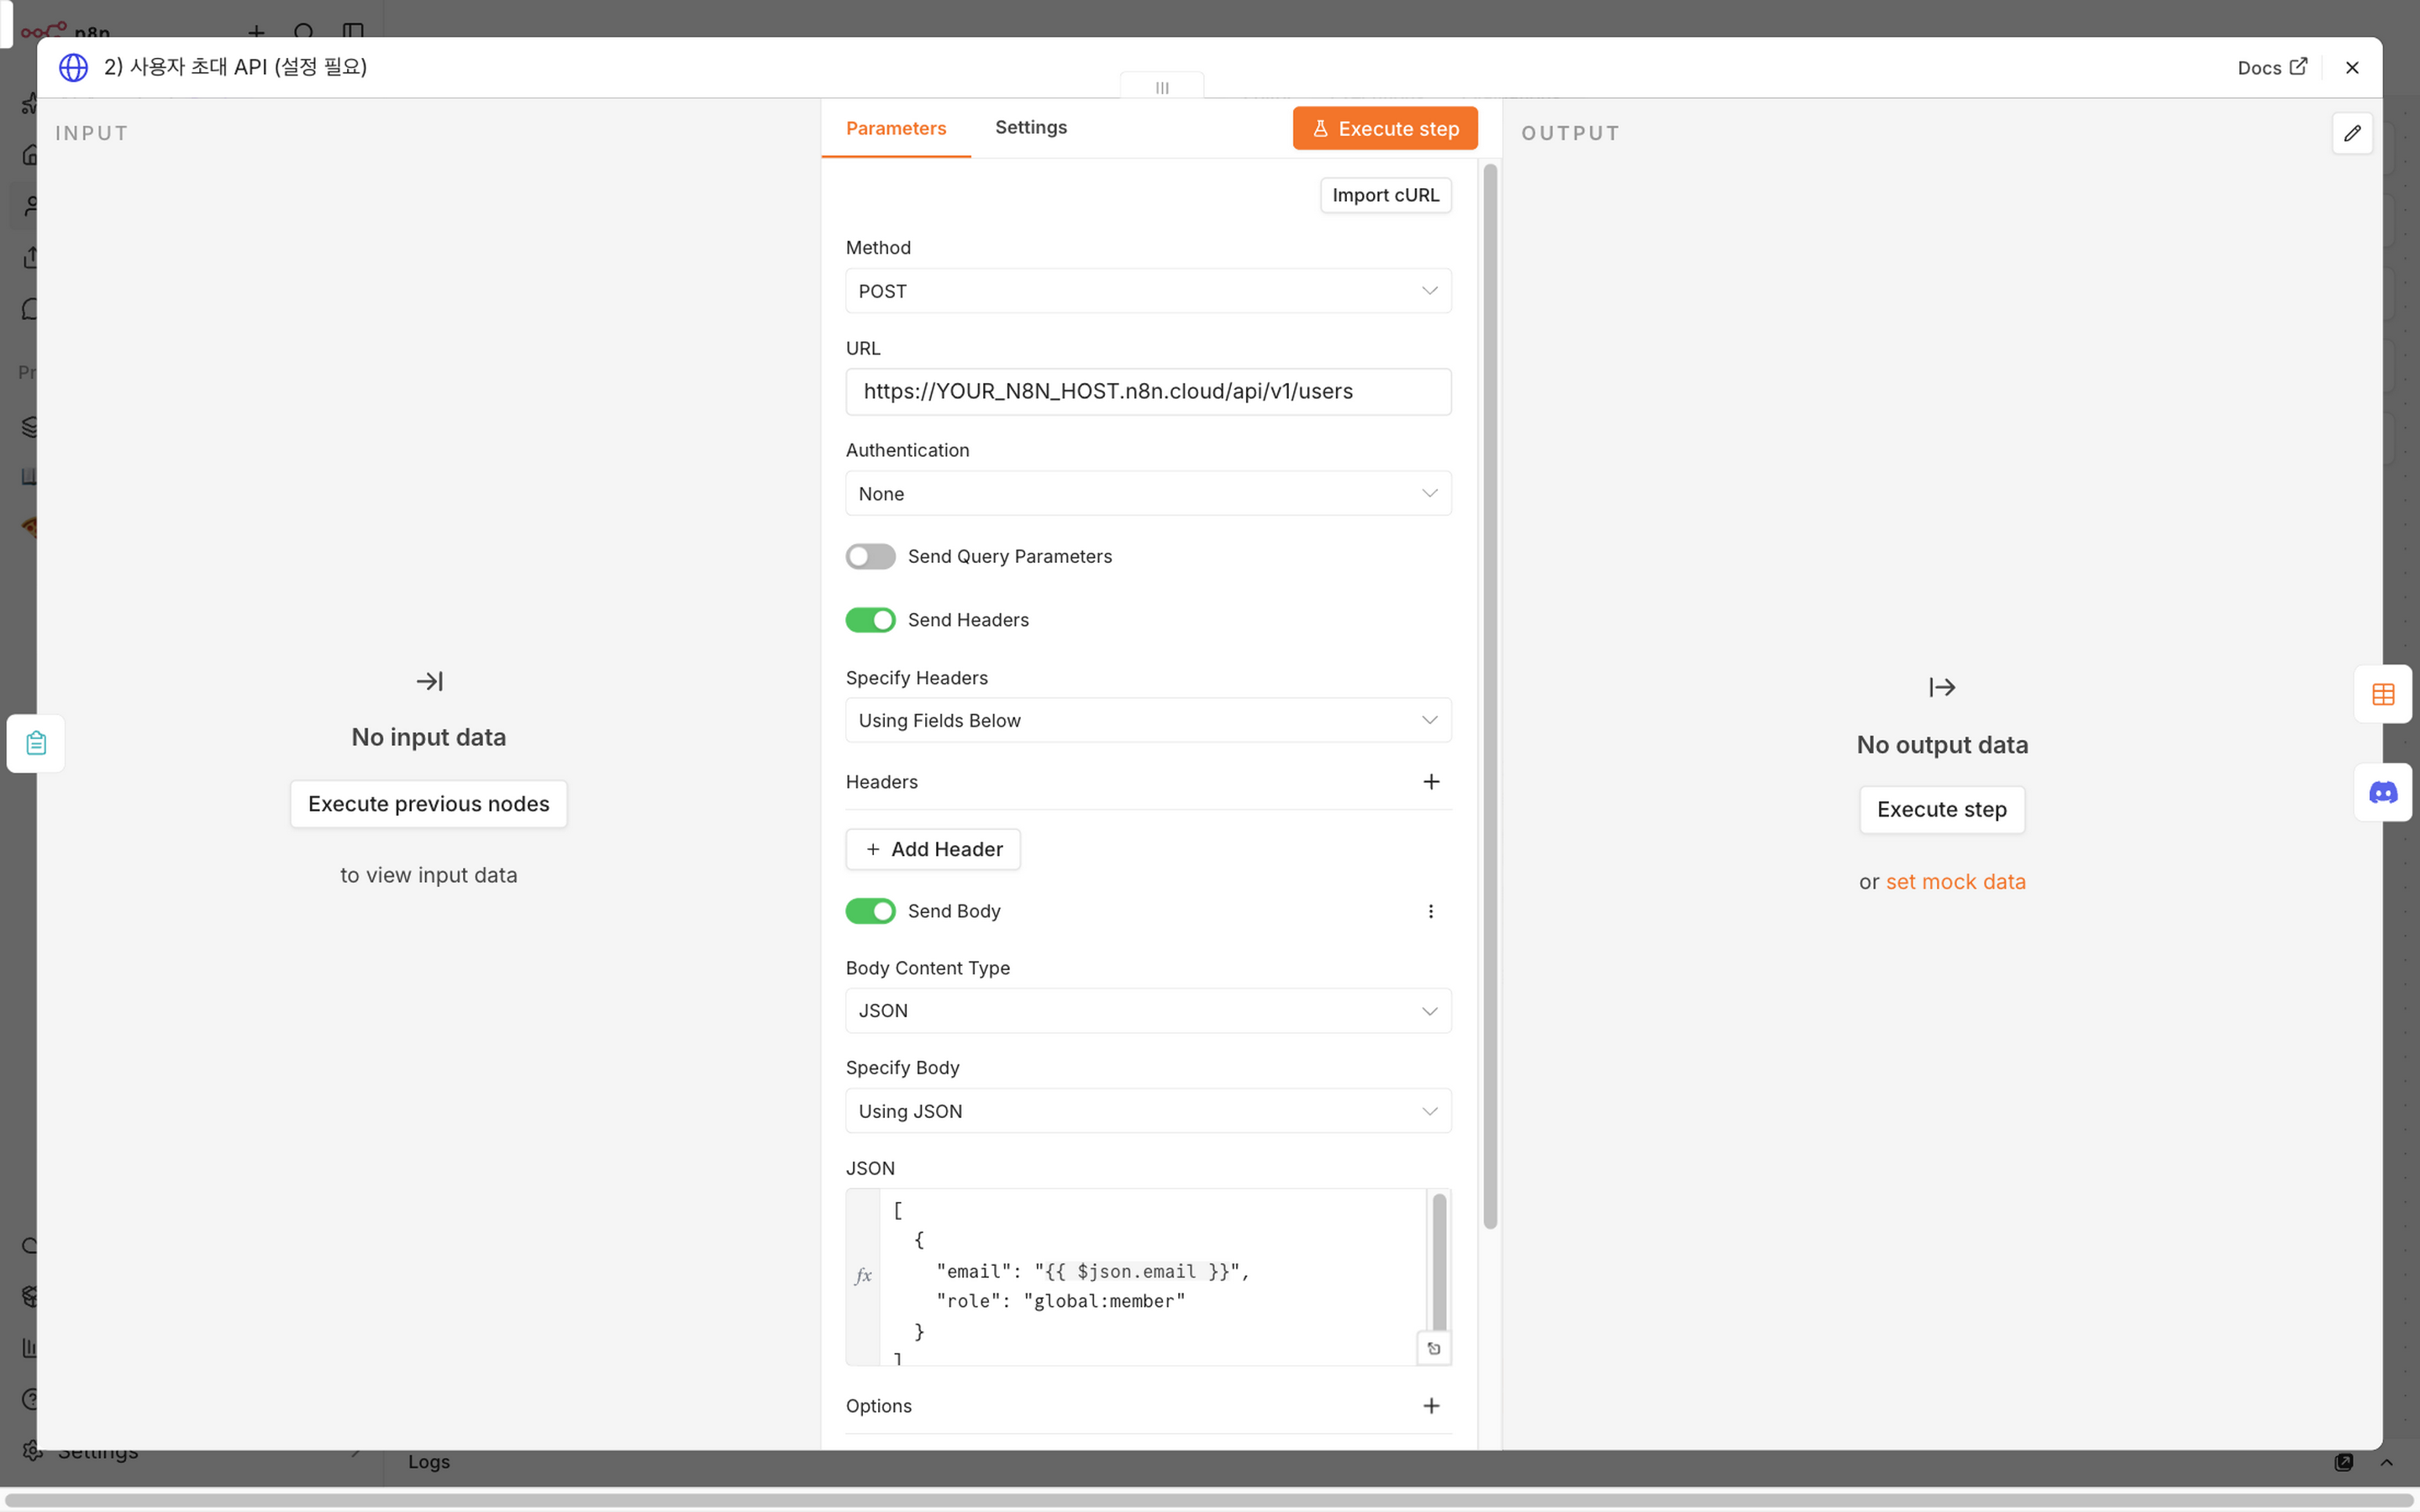Select the Parameters tab
Image resolution: width=2420 pixels, height=1512 pixels.
point(896,128)
